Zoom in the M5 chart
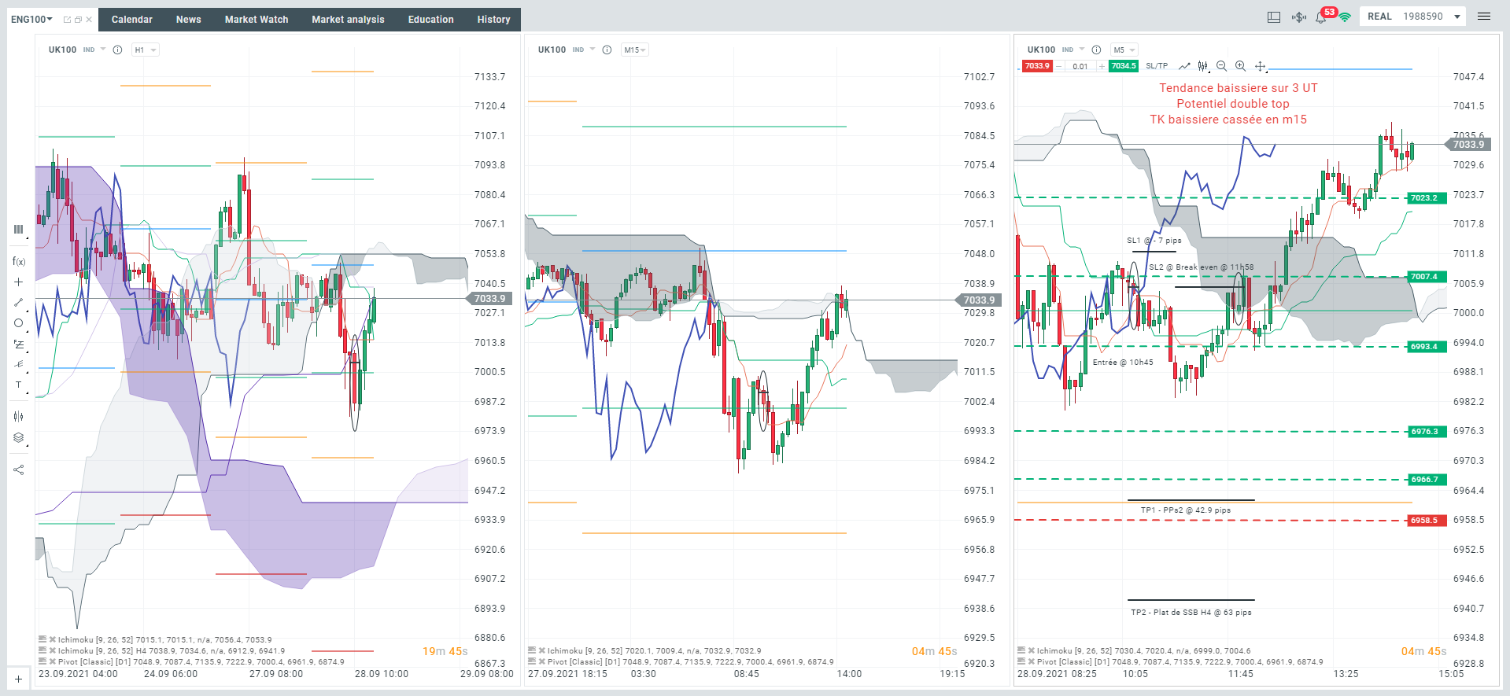This screenshot has height=696, width=1510. point(1240,66)
